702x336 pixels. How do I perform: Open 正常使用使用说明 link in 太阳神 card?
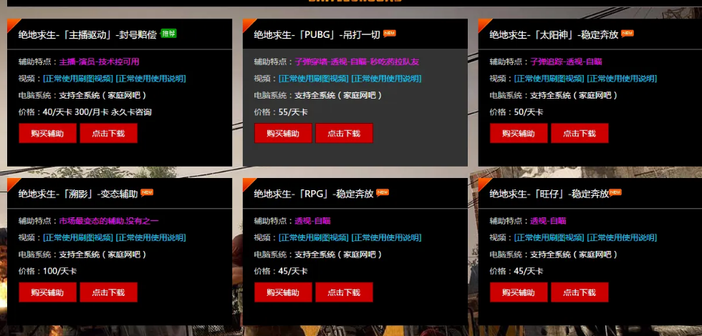[x=622, y=79]
